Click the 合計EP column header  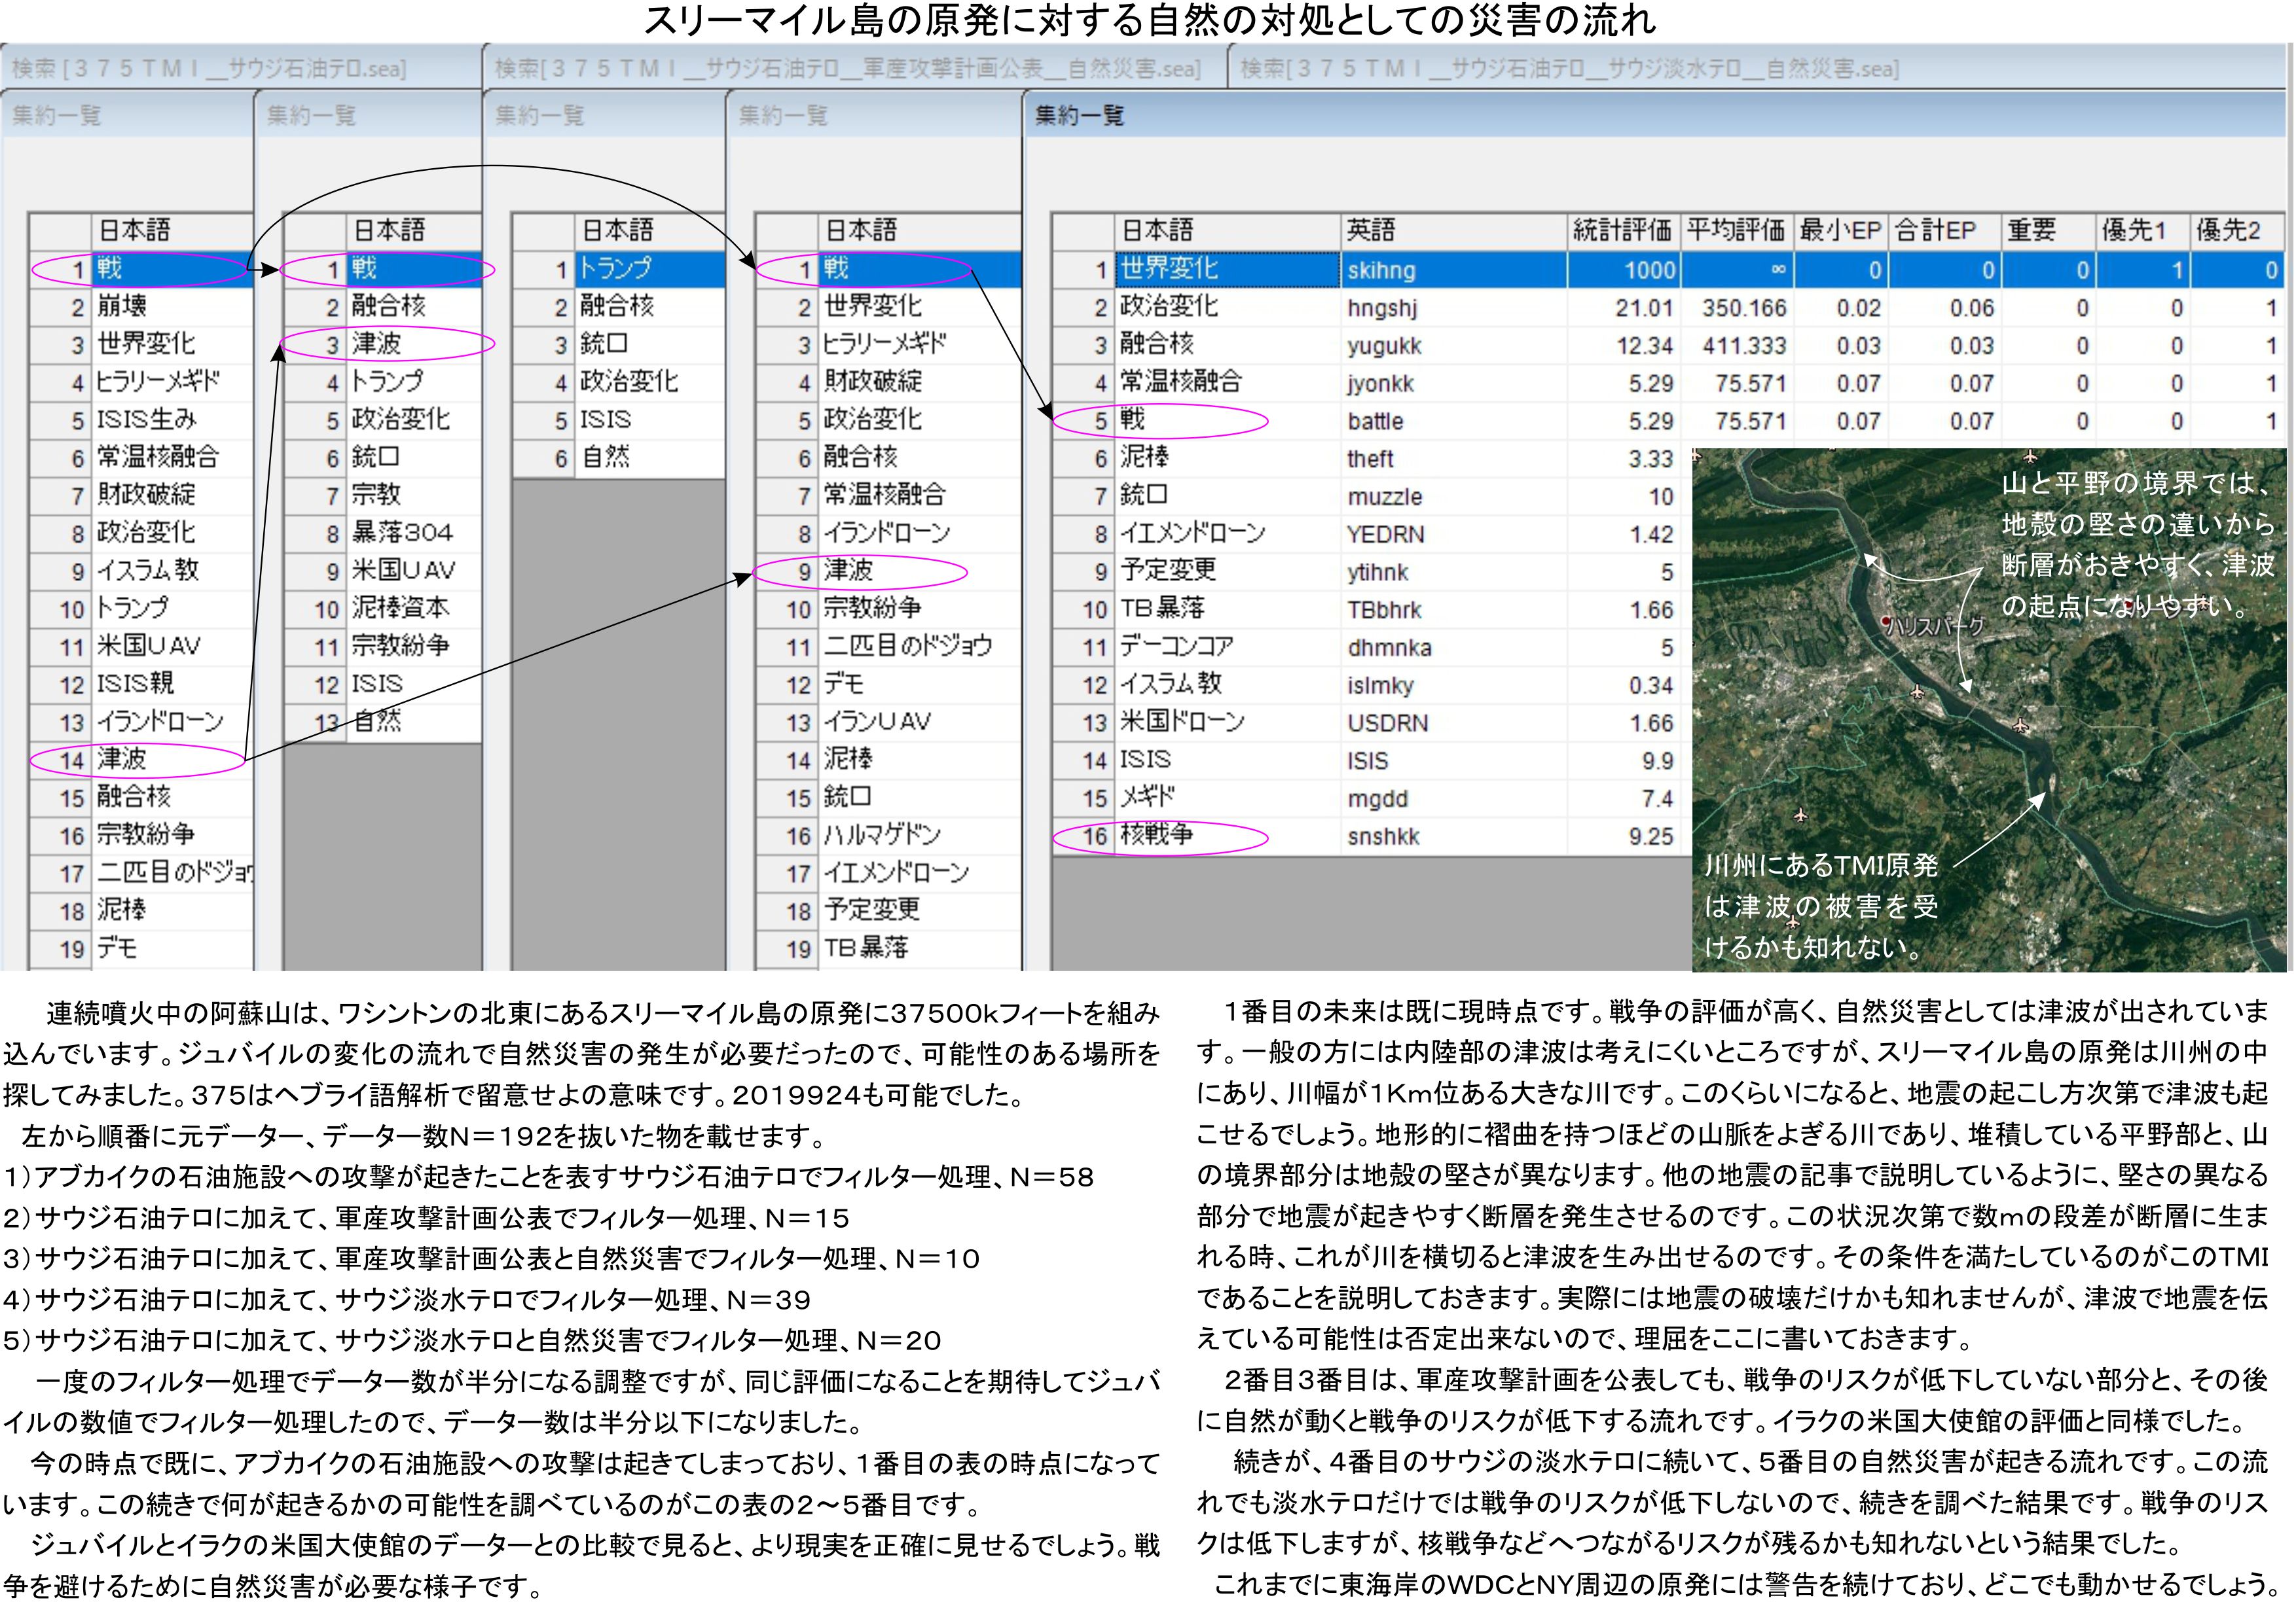pos(1935,230)
